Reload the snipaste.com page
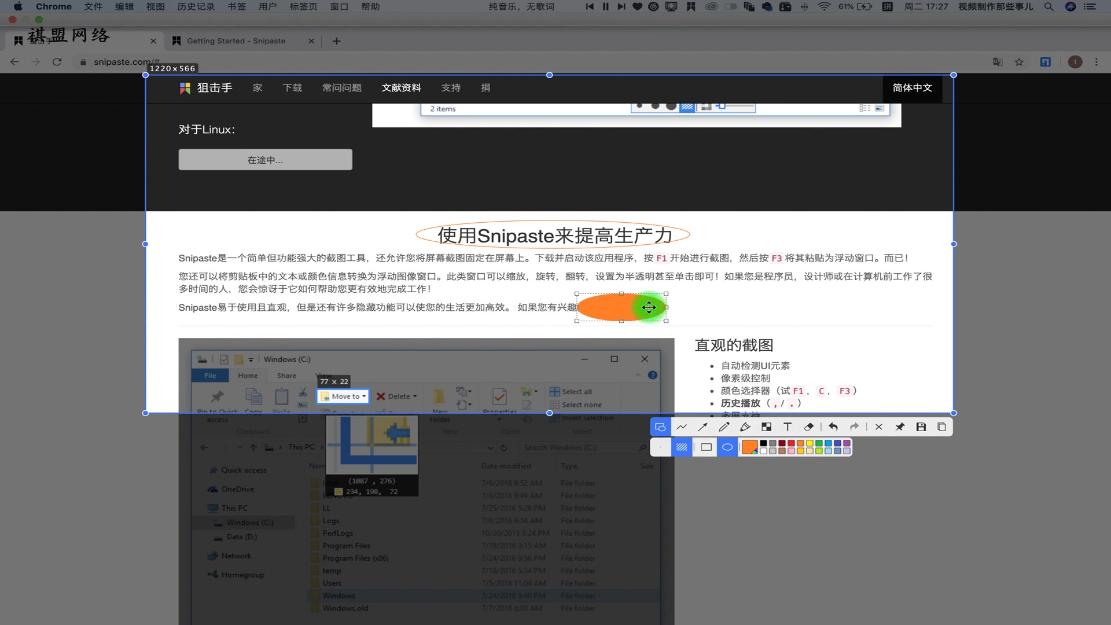The height and width of the screenshot is (625, 1111). pos(57,62)
